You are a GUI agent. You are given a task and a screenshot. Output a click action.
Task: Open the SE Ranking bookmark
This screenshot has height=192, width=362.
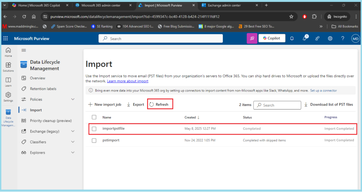pyautogui.click(x=102, y=26)
